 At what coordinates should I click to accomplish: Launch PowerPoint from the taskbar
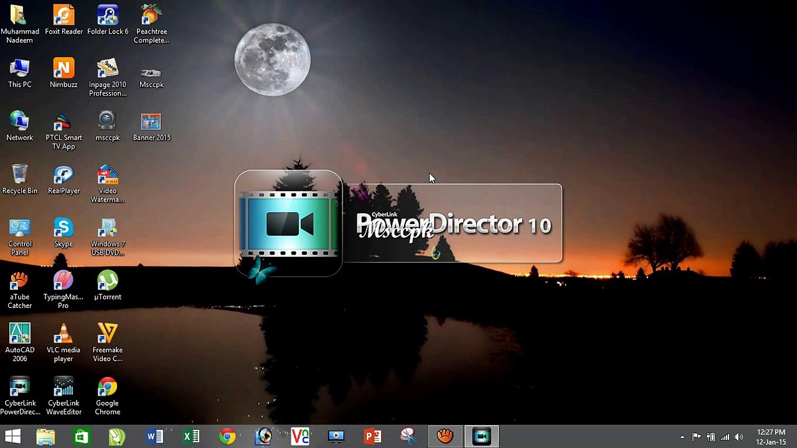pos(372,437)
